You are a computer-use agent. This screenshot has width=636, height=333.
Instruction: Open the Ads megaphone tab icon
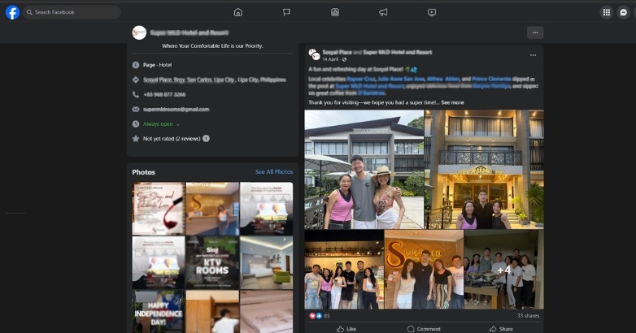(383, 12)
